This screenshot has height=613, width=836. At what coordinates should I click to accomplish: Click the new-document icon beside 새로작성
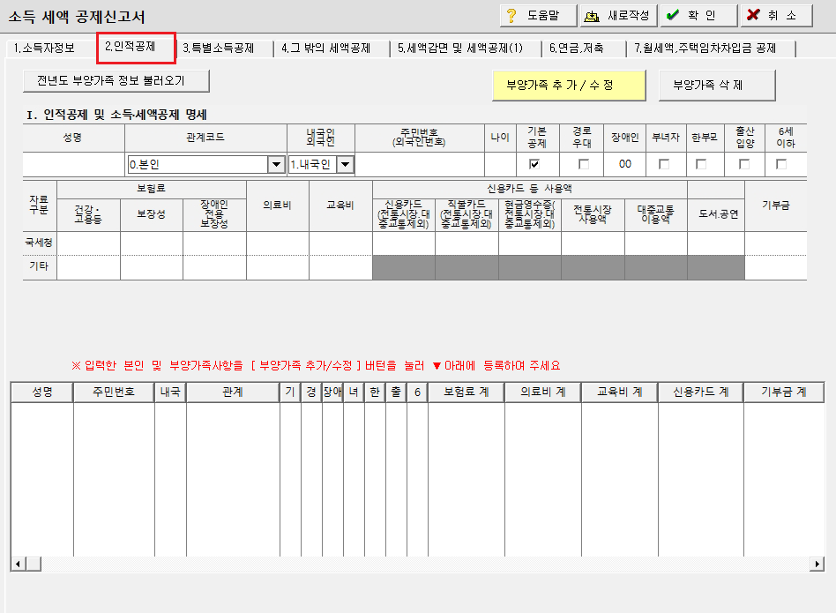(x=591, y=16)
